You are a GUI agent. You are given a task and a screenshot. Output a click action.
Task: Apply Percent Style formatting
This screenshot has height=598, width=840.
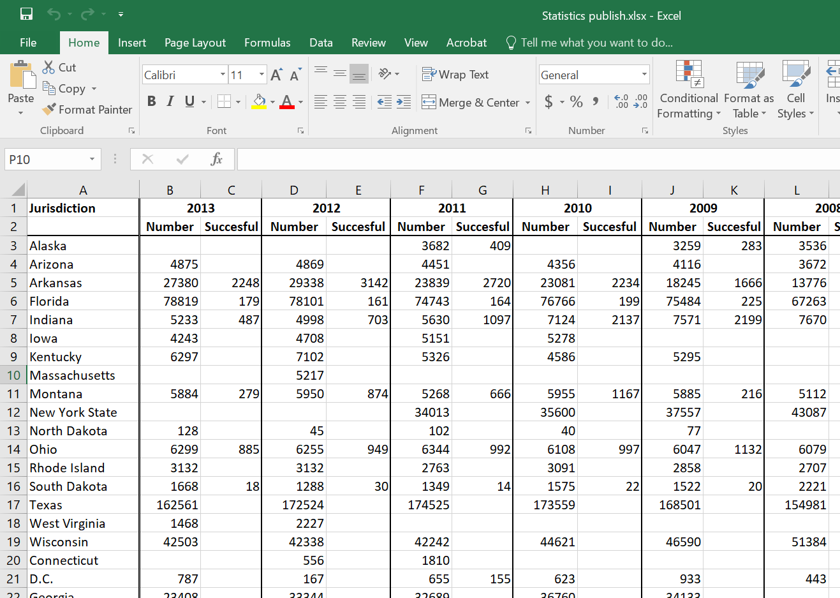pyautogui.click(x=576, y=102)
